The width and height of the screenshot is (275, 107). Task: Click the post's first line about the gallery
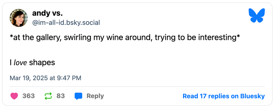(125, 38)
